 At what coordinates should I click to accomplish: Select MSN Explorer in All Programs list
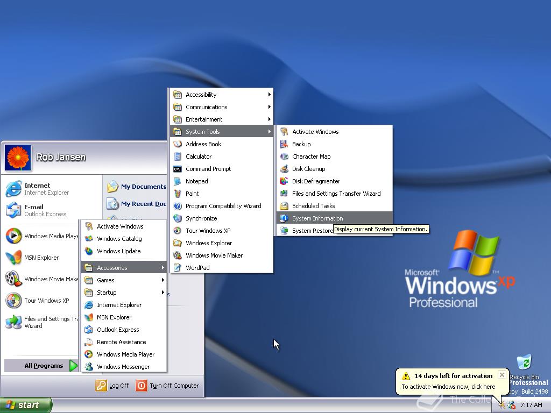pos(124,317)
